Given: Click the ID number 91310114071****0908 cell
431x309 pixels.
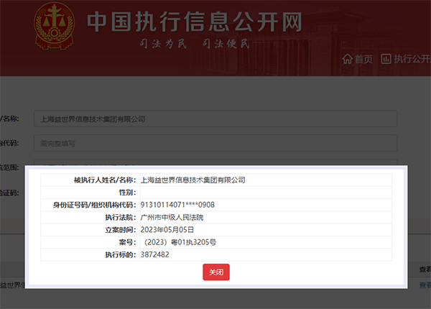Looking at the screenshot, I should tap(179, 205).
